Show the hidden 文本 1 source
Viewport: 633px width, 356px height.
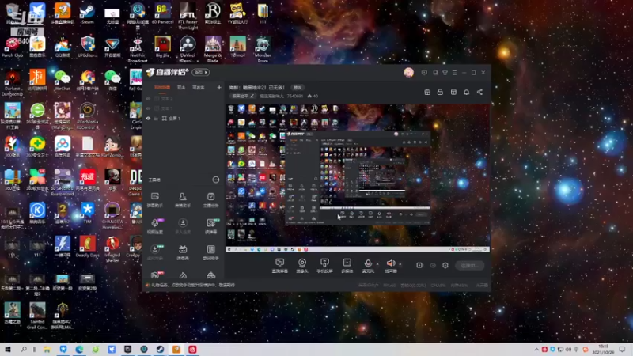pos(148,108)
